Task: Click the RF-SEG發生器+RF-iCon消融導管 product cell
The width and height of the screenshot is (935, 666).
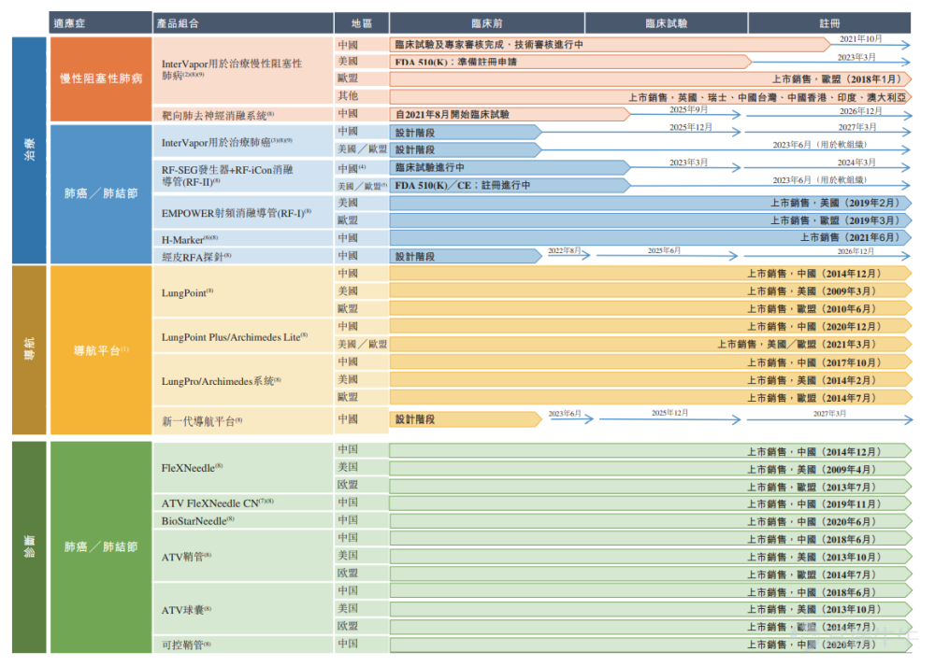Action: pyautogui.click(x=243, y=176)
